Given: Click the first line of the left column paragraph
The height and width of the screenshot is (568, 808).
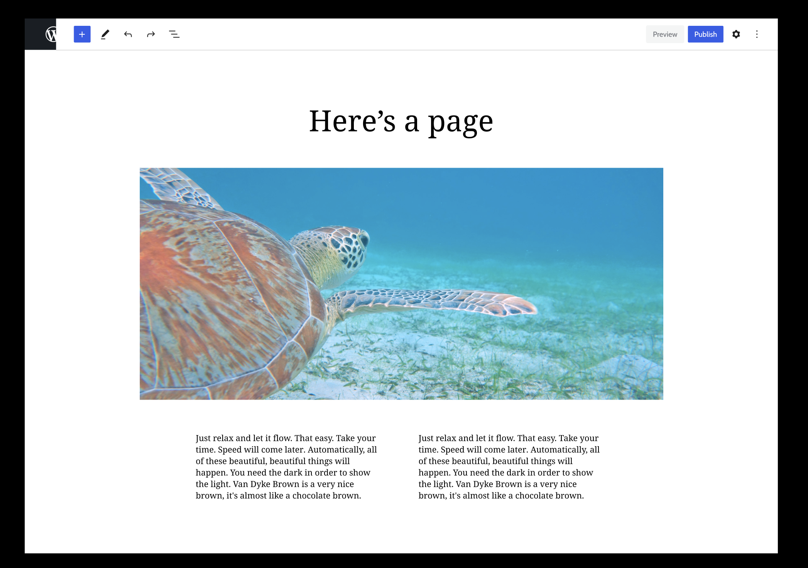Looking at the screenshot, I should coord(285,438).
